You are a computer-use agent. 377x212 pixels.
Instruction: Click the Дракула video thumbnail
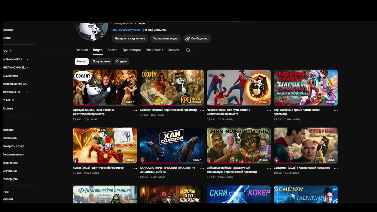(105, 87)
